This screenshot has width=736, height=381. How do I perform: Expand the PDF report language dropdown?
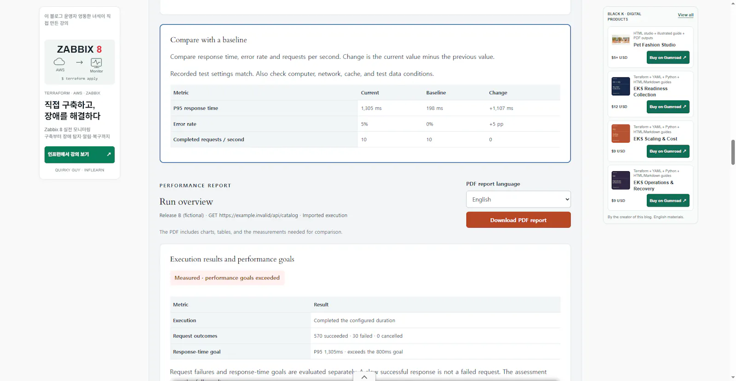tap(518, 199)
